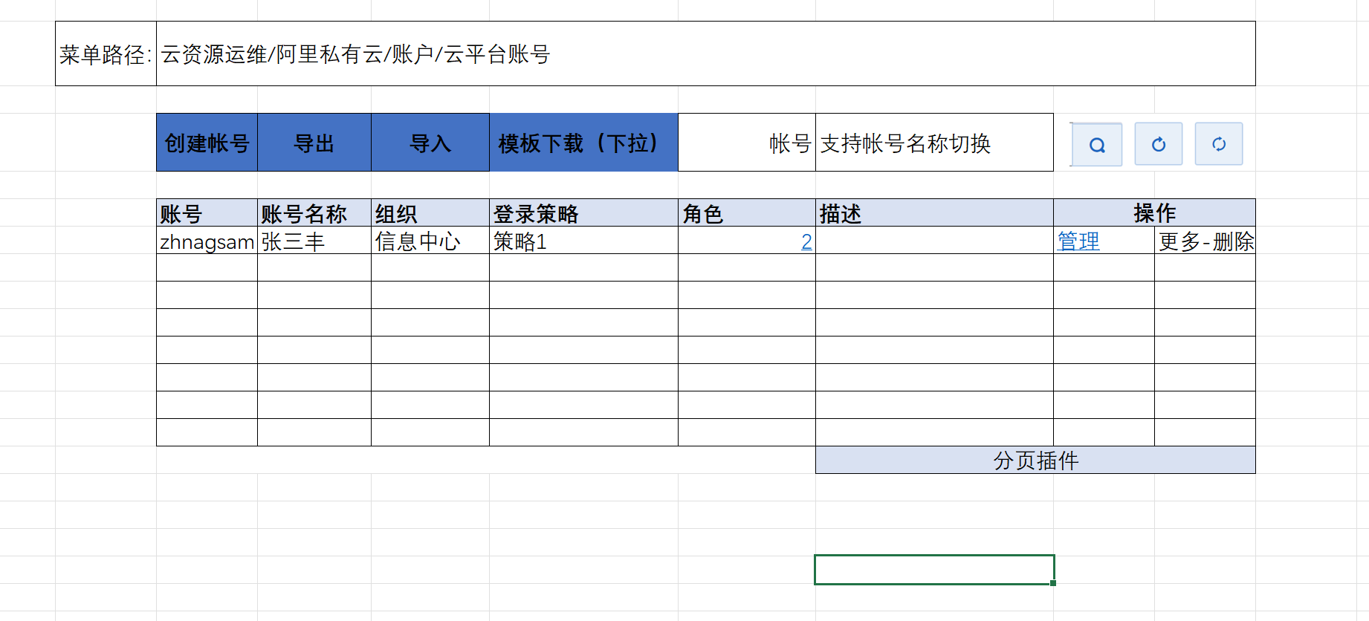Click the account name search input field

tap(933, 143)
